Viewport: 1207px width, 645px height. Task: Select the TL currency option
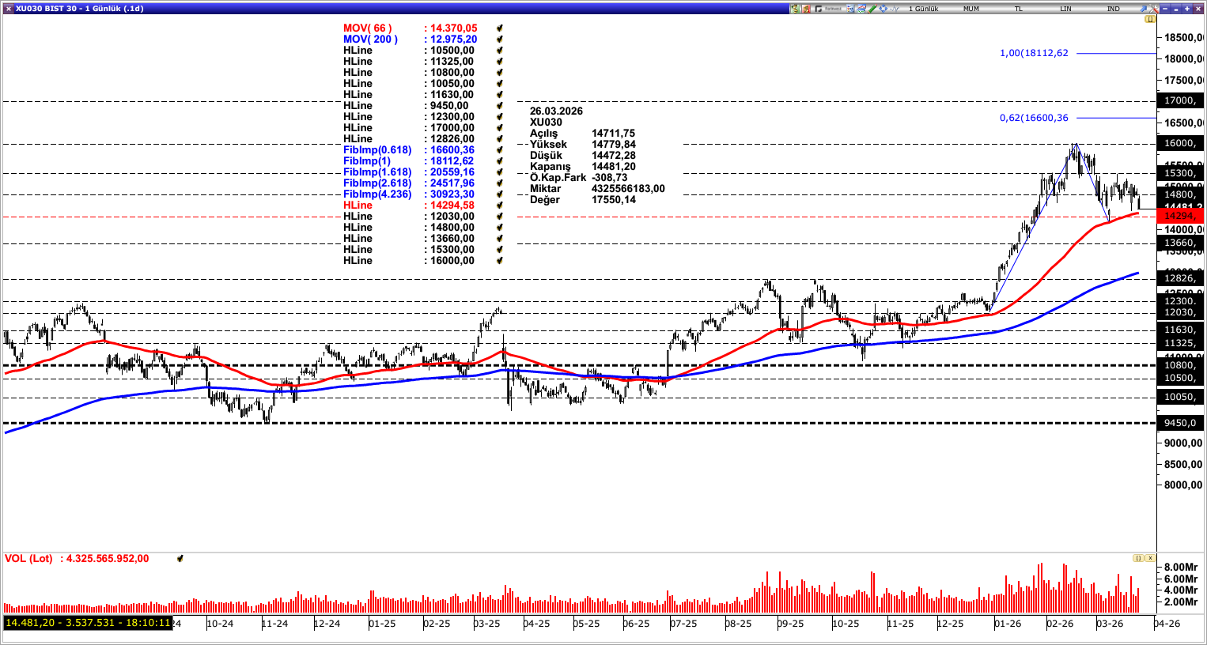click(1018, 9)
